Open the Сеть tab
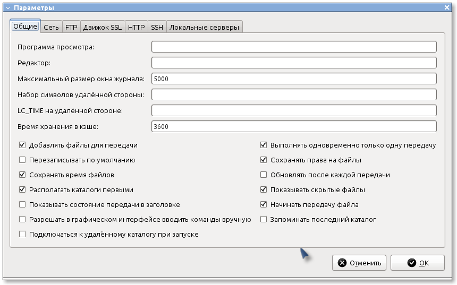This screenshot has height=285, width=457. point(52,28)
